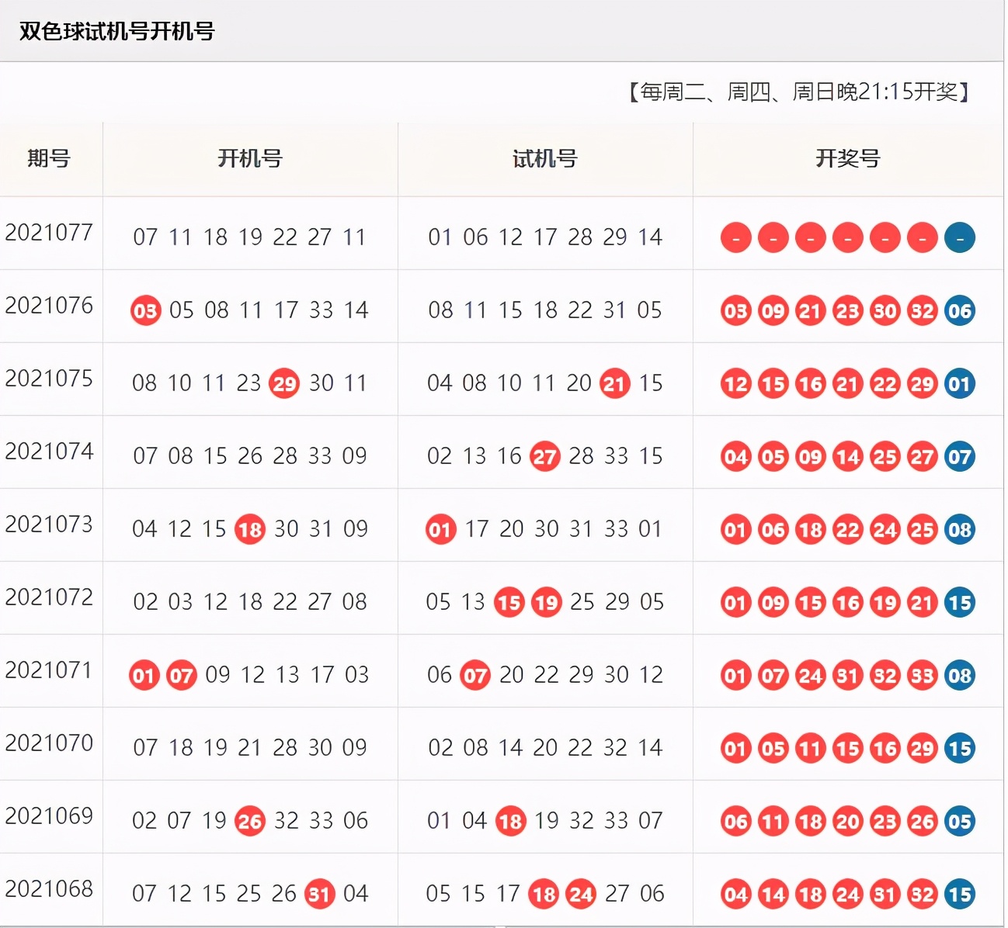Click the 开机号 column header
Image resolution: width=1008 pixels, height=928 pixels.
click(250, 159)
